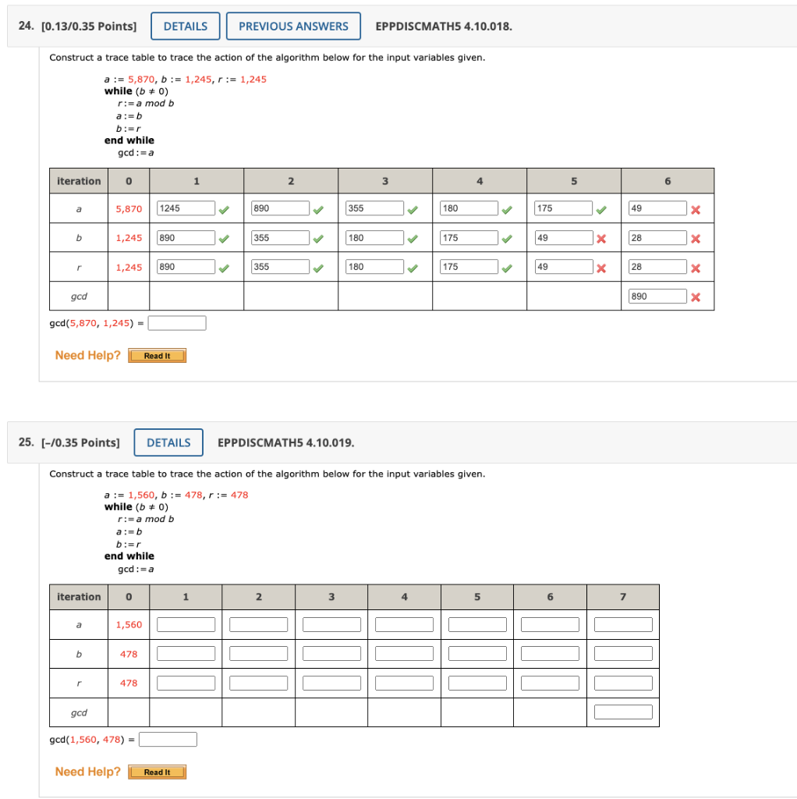Viewport: 797px width, 799px height.
Task: Open DETAILS for problem 25
Action: [x=168, y=442]
